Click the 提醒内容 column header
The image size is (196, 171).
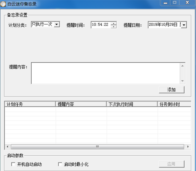(81, 104)
